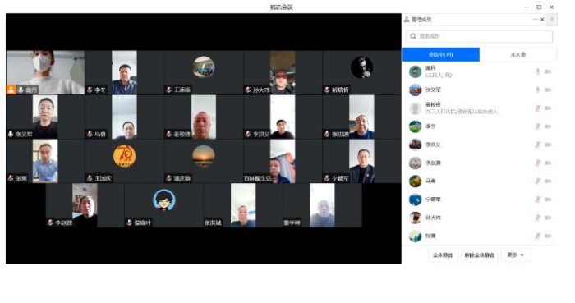
Task: Click camera icon in 孙大伟's member row
Action: (548, 218)
